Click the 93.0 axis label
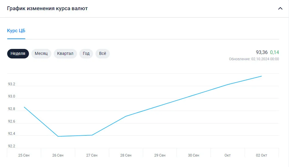 tap(11, 96)
